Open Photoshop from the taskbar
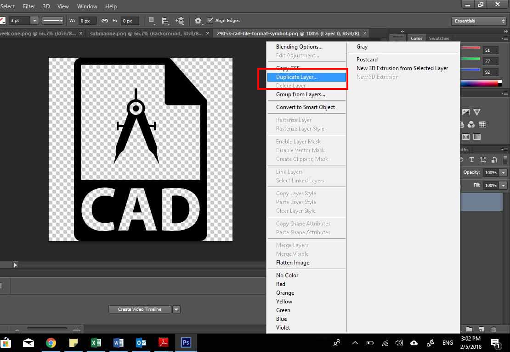Viewport: 510px width, 352px height. coord(186,342)
